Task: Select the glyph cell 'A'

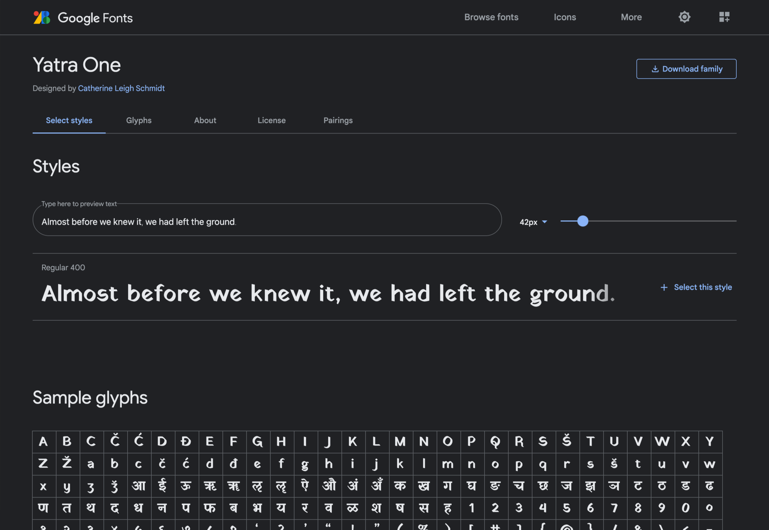Action: pyautogui.click(x=44, y=442)
